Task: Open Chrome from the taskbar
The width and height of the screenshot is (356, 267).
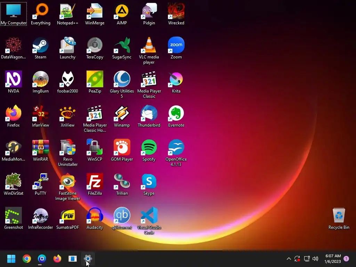Action: click(x=26, y=259)
